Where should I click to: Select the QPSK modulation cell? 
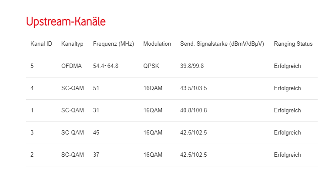tap(151, 66)
